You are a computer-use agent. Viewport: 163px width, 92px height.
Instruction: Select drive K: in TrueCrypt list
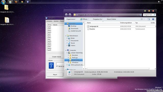coord(49,38)
